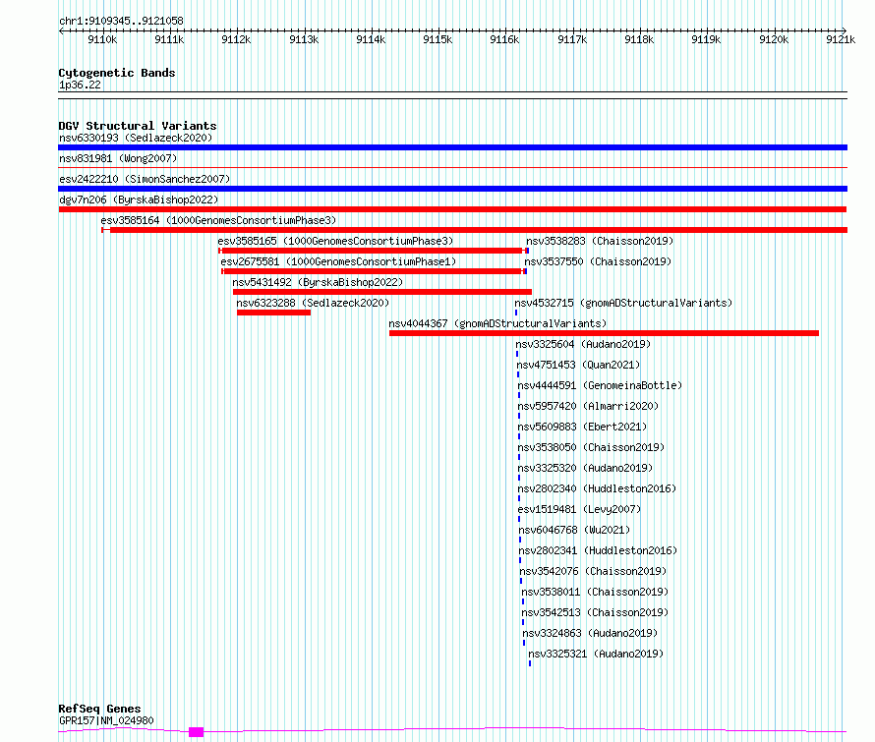875x742 pixels.
Task: Click the nsv6323288 (Sedlazeck2020) short red bar
Action: pyautogui.click(x=273, y=313)
